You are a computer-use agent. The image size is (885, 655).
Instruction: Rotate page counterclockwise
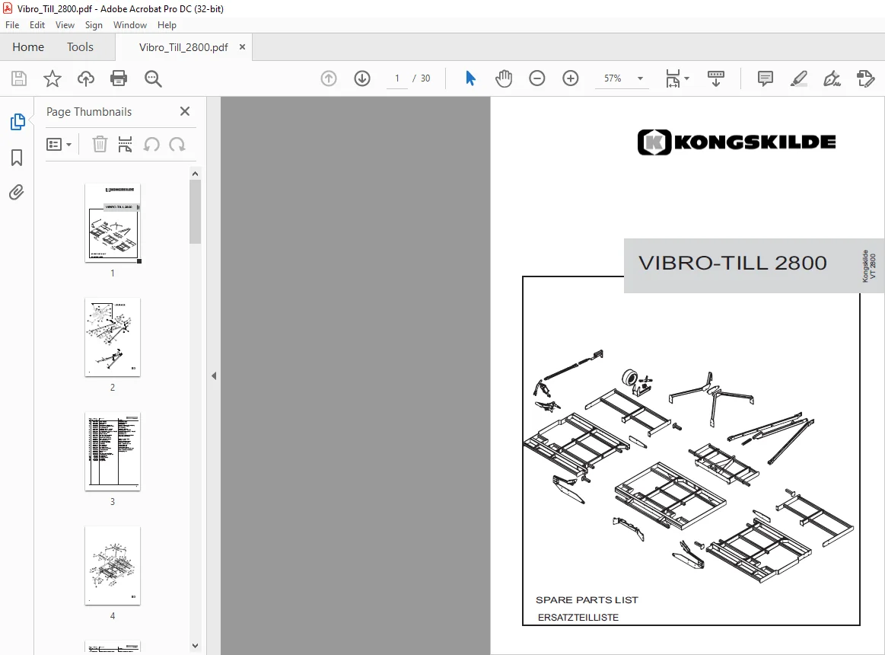click(x=151, y=145)
